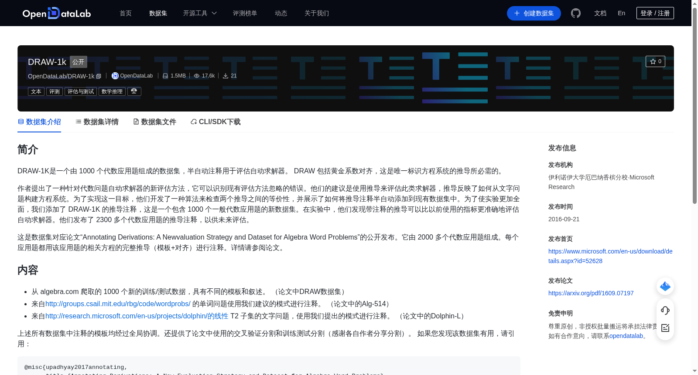Click the file size disk icon
Viewport: 698px width, 375px height.
165,76
